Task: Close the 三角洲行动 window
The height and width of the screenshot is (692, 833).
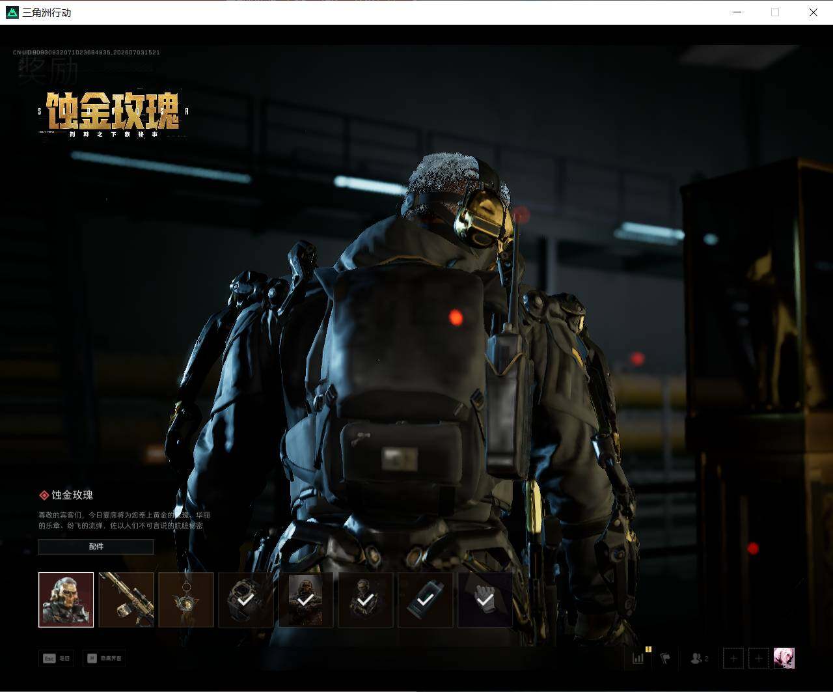Action: tap(813, 12)
